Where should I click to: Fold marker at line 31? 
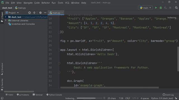tap(59, 72)
